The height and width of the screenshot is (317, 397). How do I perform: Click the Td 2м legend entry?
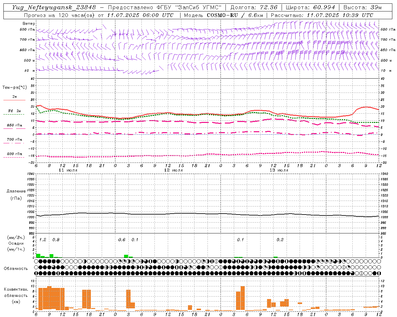click(14, 111)
